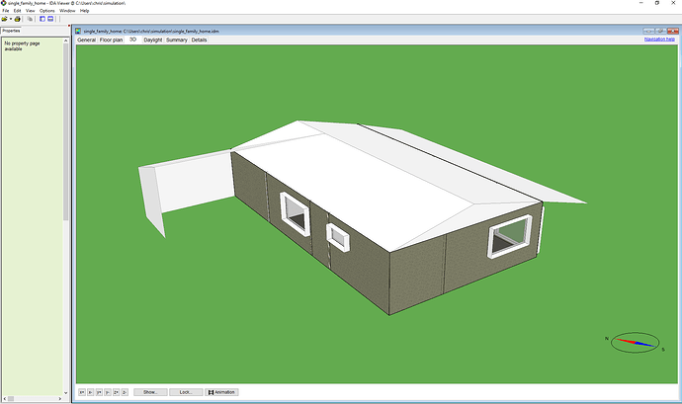Screen dimensions: 682x404
Task: Click the z+ view direction button
Action: pyautogui.click(x=116, y=392)
